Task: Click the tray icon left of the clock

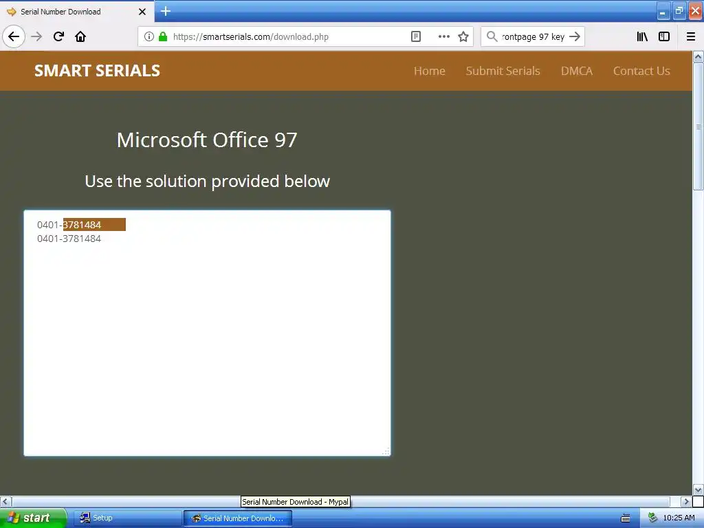Action: coord(653,518)
